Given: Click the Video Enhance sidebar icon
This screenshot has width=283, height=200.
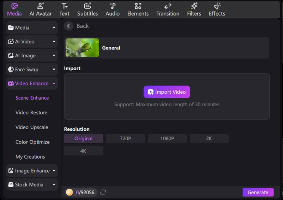Looking at the screenshot, I should pos(11,83).
